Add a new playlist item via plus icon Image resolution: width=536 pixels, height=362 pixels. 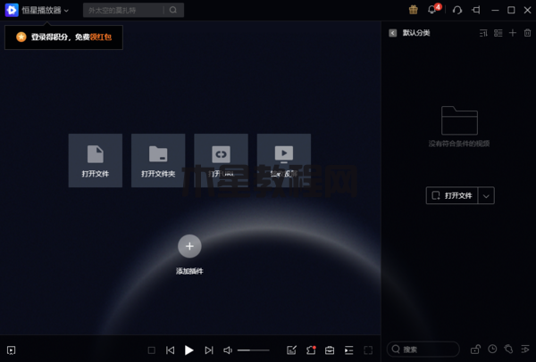(513, 33)
